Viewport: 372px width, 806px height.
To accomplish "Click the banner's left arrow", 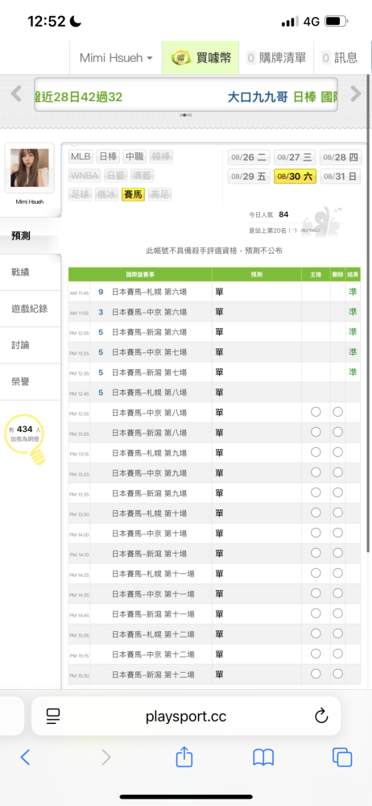I will [16, 93].
